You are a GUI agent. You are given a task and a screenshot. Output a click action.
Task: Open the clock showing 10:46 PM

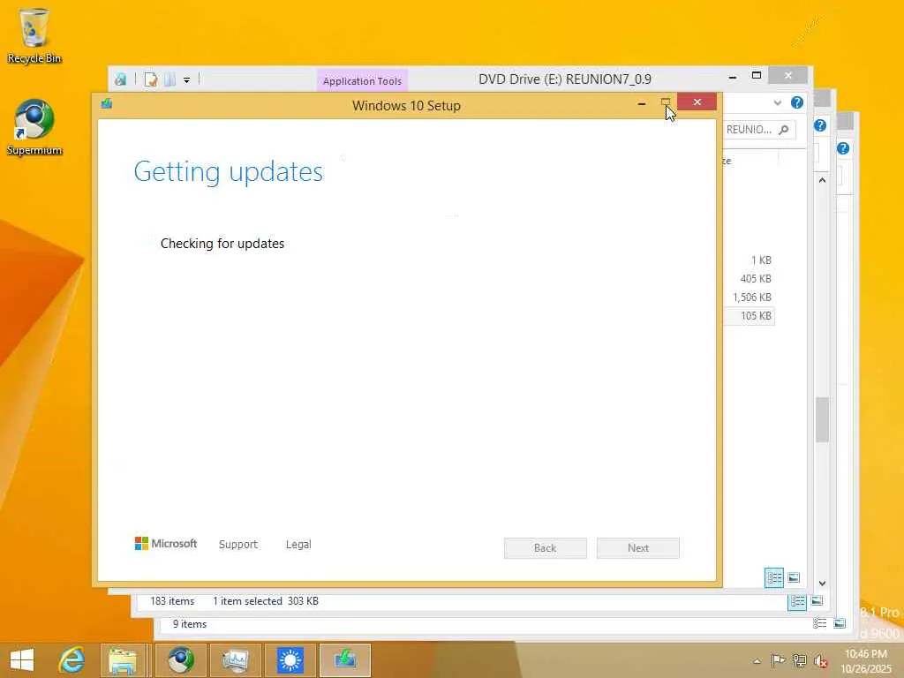tap(865, 660)
